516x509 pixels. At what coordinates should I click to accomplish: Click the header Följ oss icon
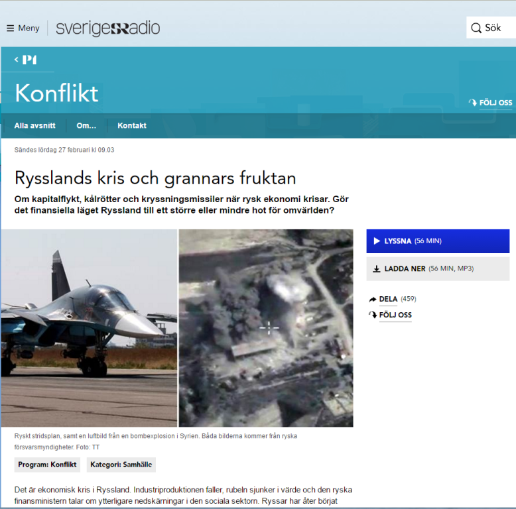(472, 103)
